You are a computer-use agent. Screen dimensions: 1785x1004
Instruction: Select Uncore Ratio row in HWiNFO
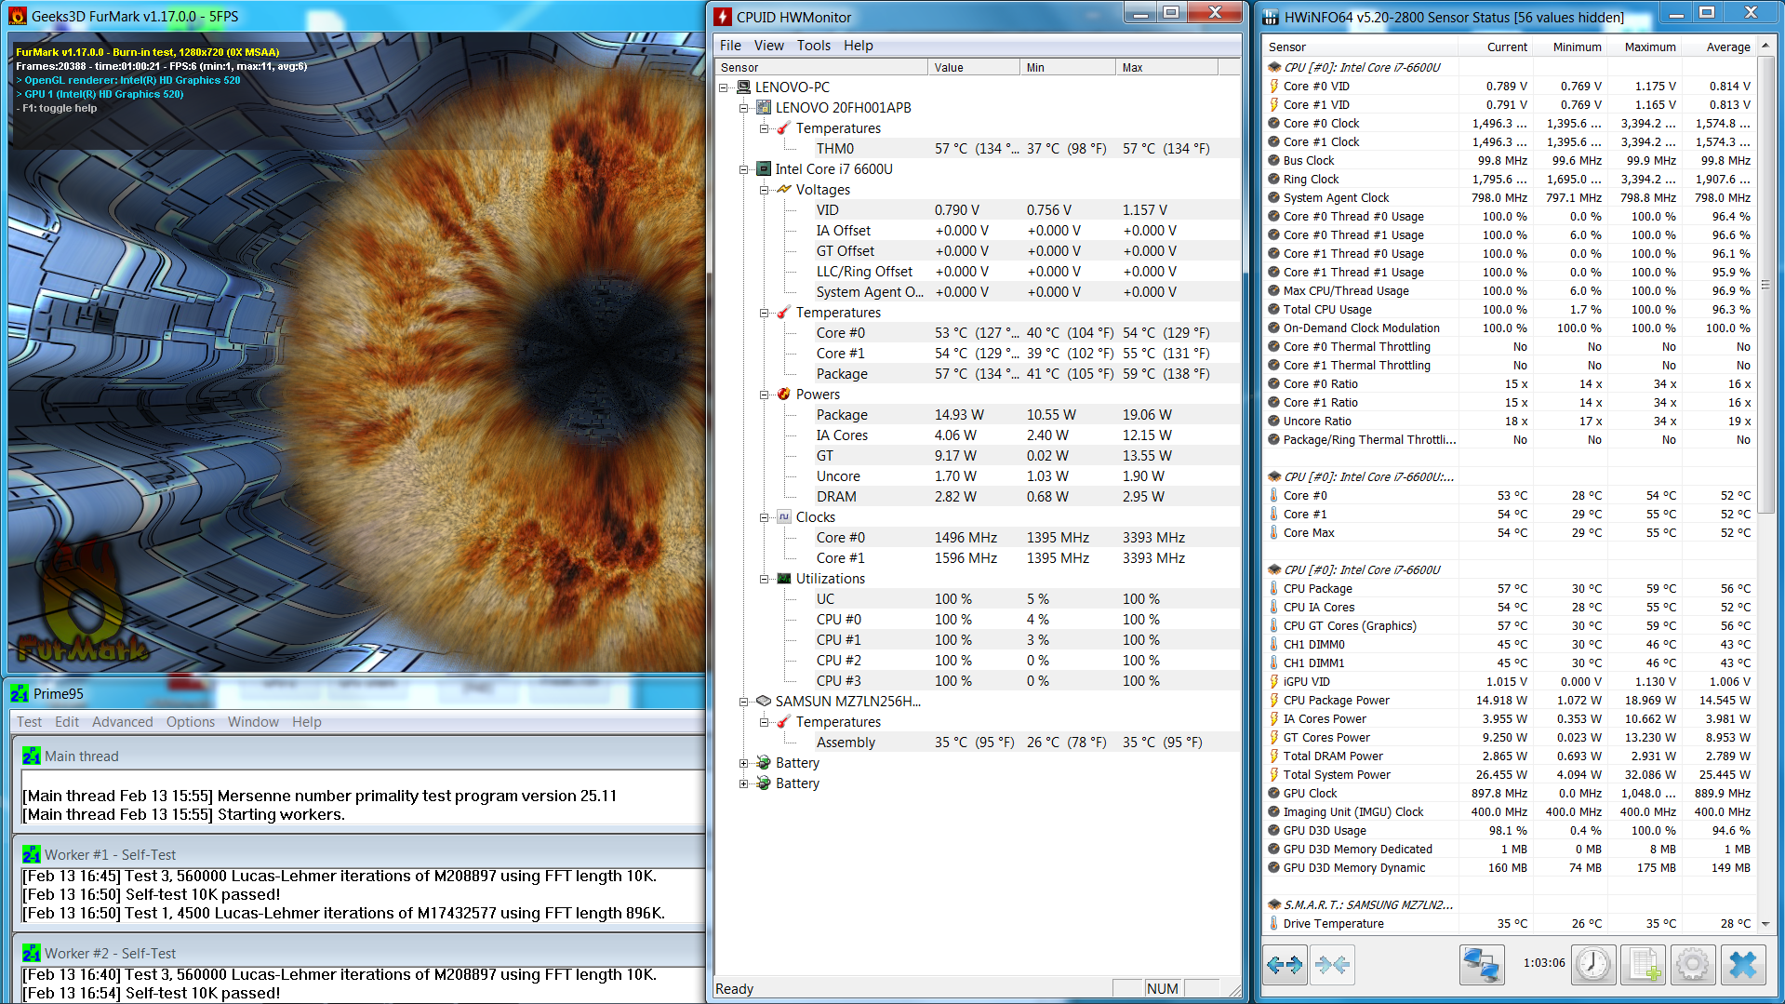click(x=1511, y=421)
